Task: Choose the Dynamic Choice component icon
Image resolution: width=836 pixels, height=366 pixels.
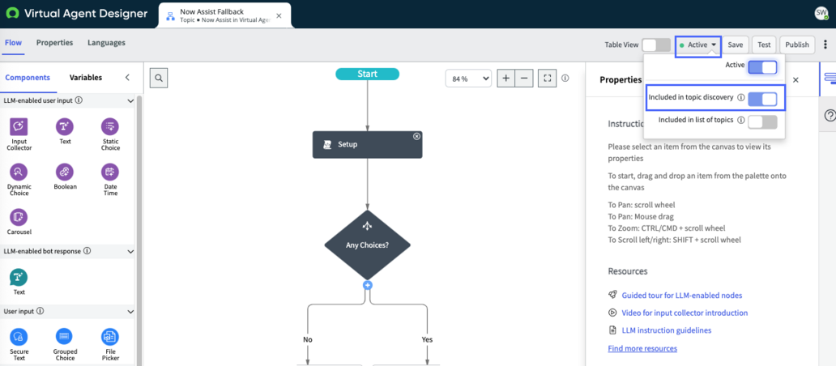Action: tap(19, 172)
